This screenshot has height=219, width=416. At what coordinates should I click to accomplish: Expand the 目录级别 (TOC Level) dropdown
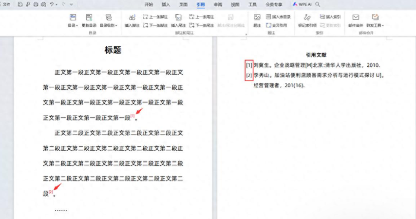click(108, 25)
